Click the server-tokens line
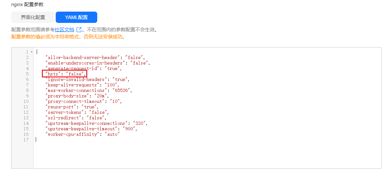 [77, 112]
